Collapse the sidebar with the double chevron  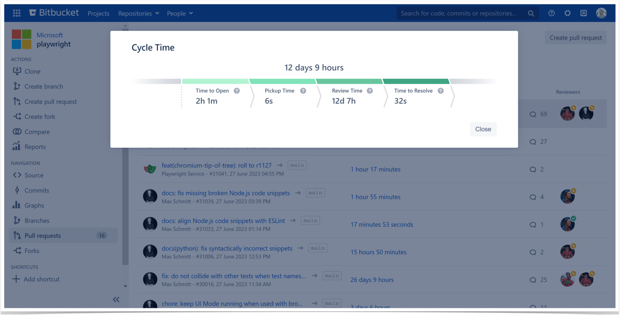116,299
